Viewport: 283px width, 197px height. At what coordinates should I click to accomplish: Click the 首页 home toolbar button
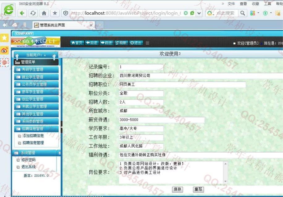click(77, 43)
